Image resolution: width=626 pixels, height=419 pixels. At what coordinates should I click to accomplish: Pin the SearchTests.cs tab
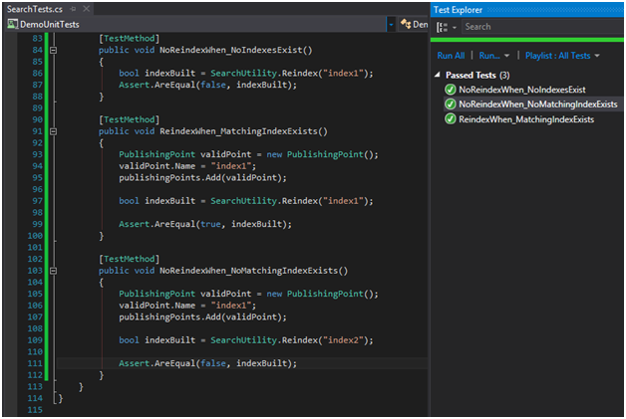click(73, 9)
